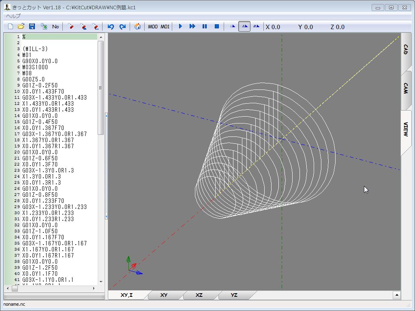
Task: Click the horizontal scroll left arrow
Action: [8, 288]
